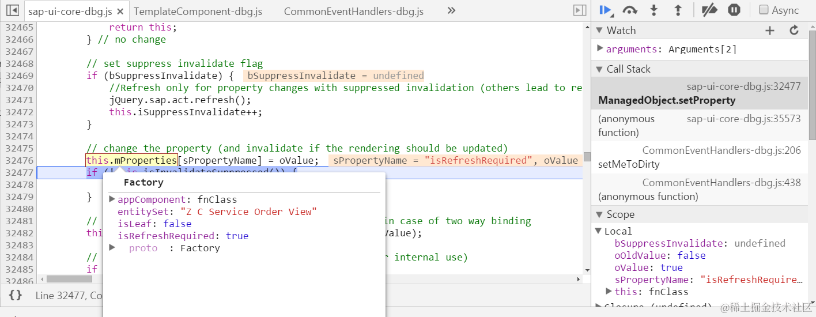Collapse the Local scope group
Viewport: 816px width, 317px height.
[x=598, y=231]
